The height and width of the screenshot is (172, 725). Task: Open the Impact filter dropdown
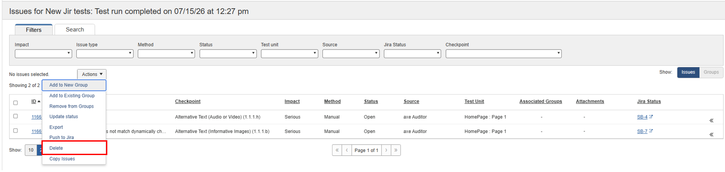click(x=43, y=53)
